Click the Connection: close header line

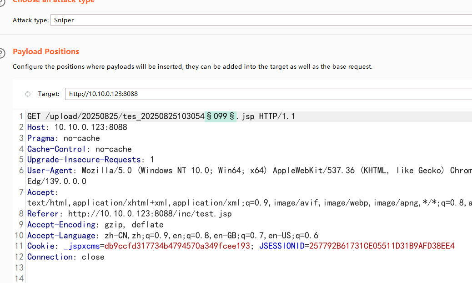click(65, 257)
